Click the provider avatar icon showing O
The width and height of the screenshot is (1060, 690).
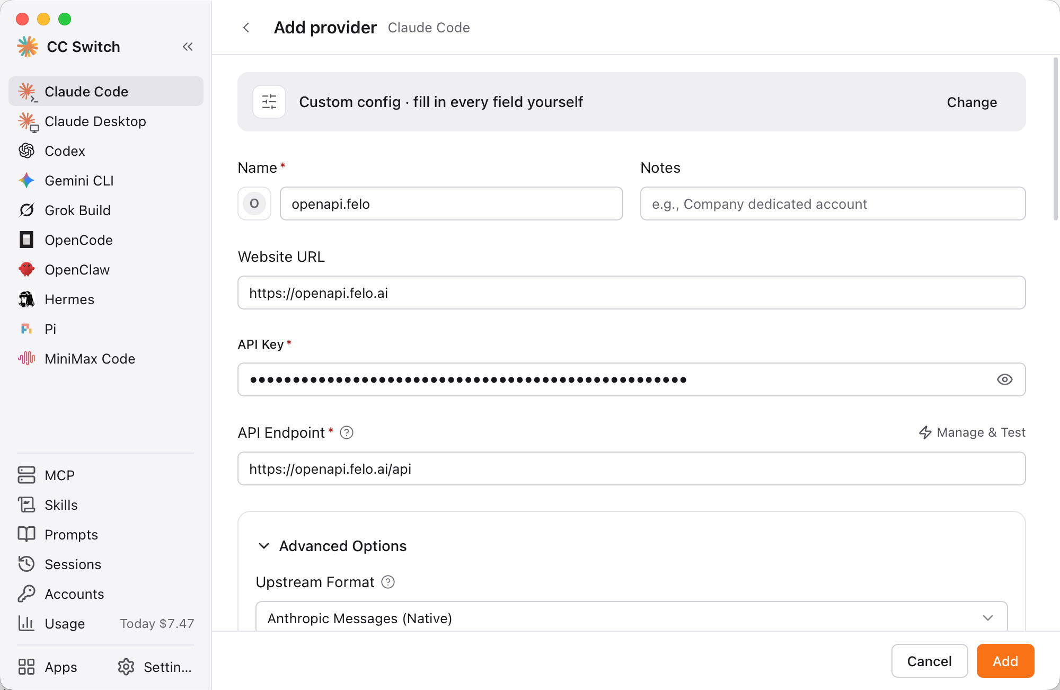[254, 204]
